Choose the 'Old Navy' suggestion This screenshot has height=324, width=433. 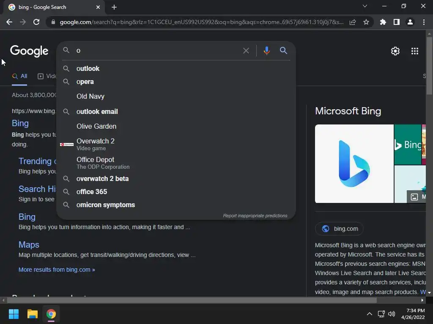[176, 97]
